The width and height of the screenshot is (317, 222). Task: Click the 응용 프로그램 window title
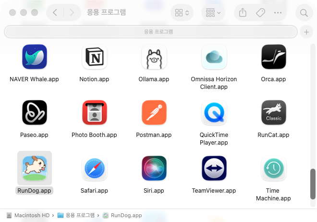(106, 12)
